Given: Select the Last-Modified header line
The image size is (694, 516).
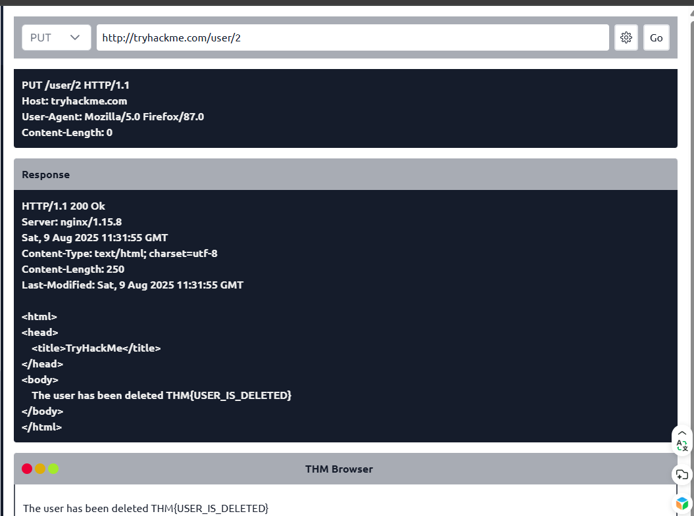Looking at the screenshot, I should (132, 285).
